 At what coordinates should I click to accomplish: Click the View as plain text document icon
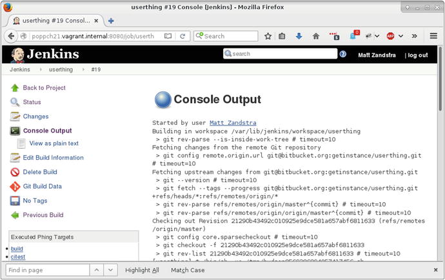[21, 144]
